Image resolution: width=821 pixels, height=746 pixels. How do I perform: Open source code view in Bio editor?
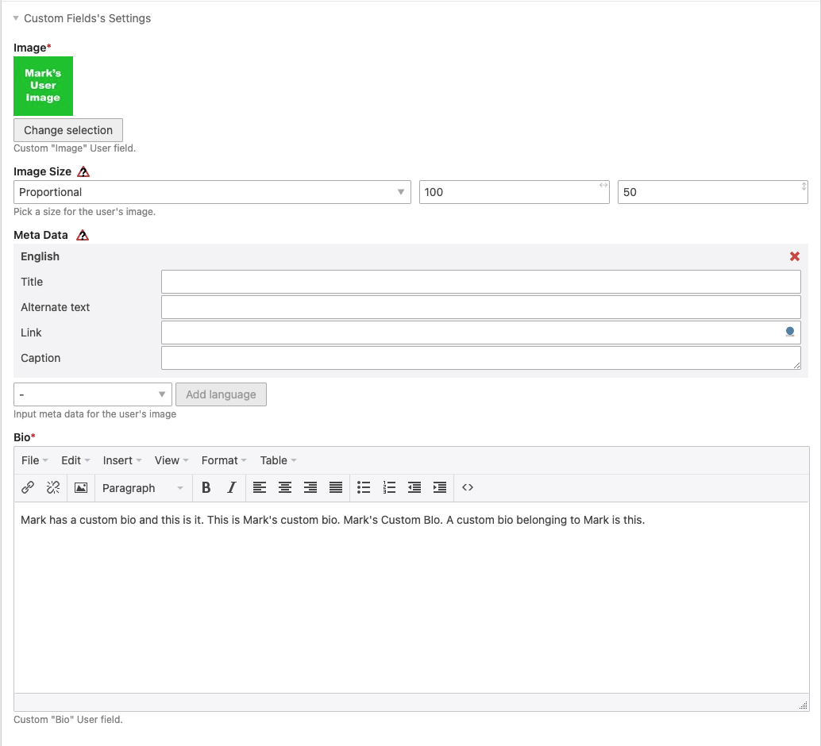tap(468, 488)
